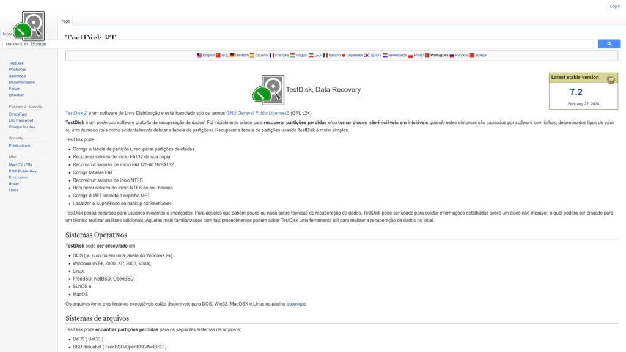Click the Turkish flag next to Türkçe
The height and width of the screenshot is (352, 626).
pos(472,56)
